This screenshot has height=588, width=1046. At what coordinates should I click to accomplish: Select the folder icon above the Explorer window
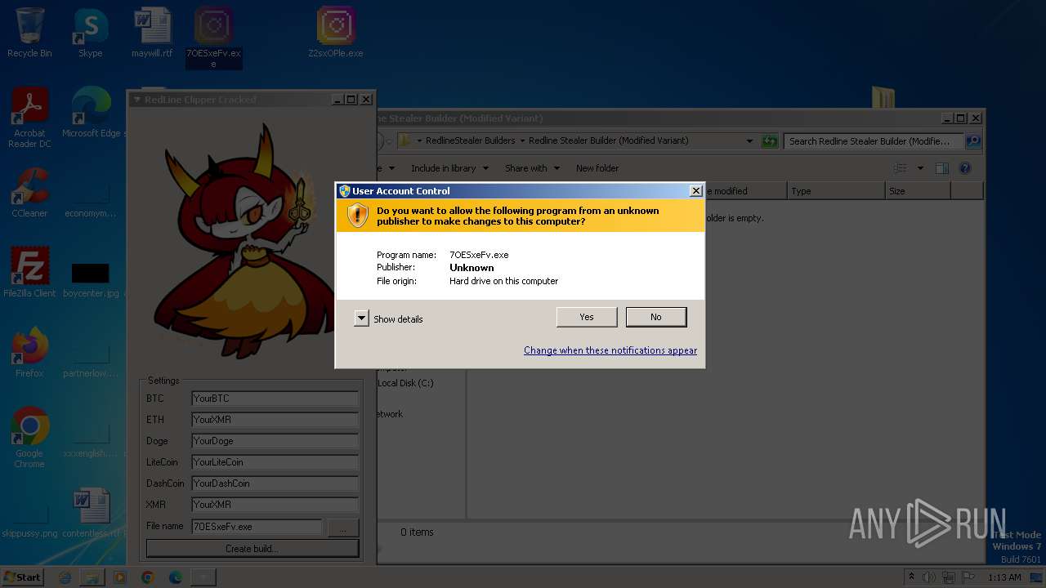pos(883,97)
